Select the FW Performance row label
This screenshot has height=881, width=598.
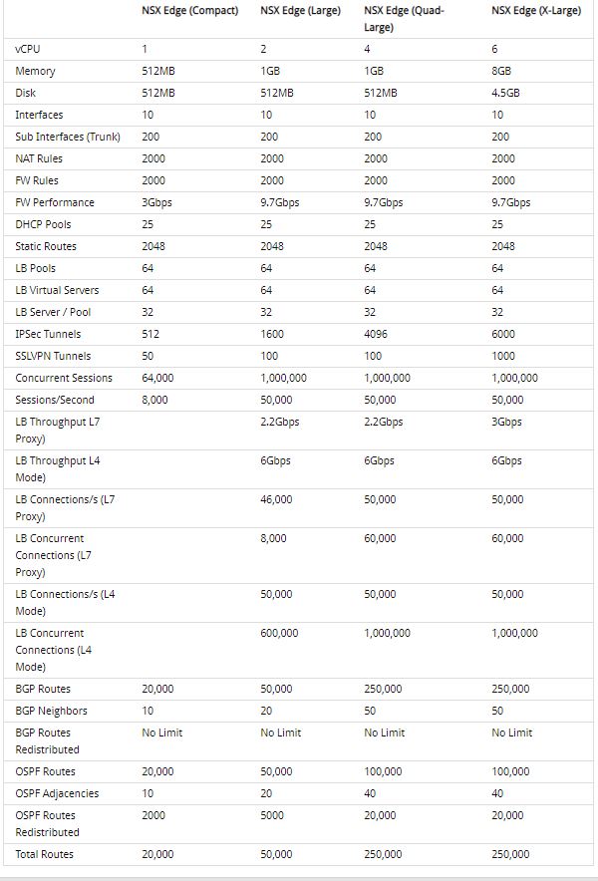(55, 202)
